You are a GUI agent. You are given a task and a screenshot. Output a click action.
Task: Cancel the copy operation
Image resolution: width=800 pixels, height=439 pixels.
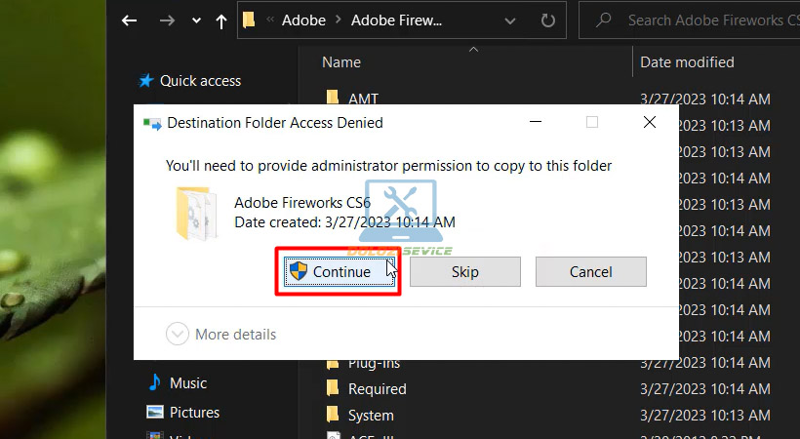pyautogui.click(x=590, y=272)
